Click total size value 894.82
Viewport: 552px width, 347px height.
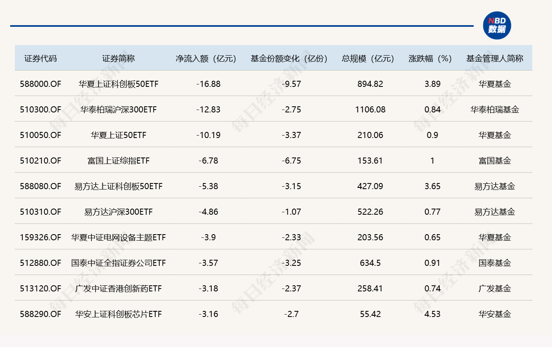[x=370, y=84]
